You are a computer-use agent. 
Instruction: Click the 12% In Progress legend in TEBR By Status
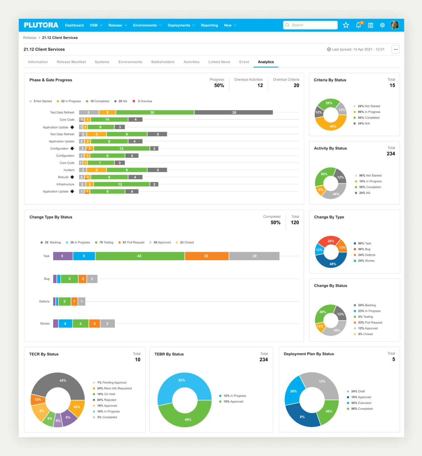tap(232, 396)
